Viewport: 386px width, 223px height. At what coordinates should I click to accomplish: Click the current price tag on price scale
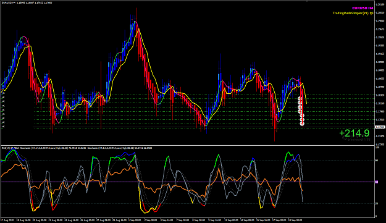380,127
